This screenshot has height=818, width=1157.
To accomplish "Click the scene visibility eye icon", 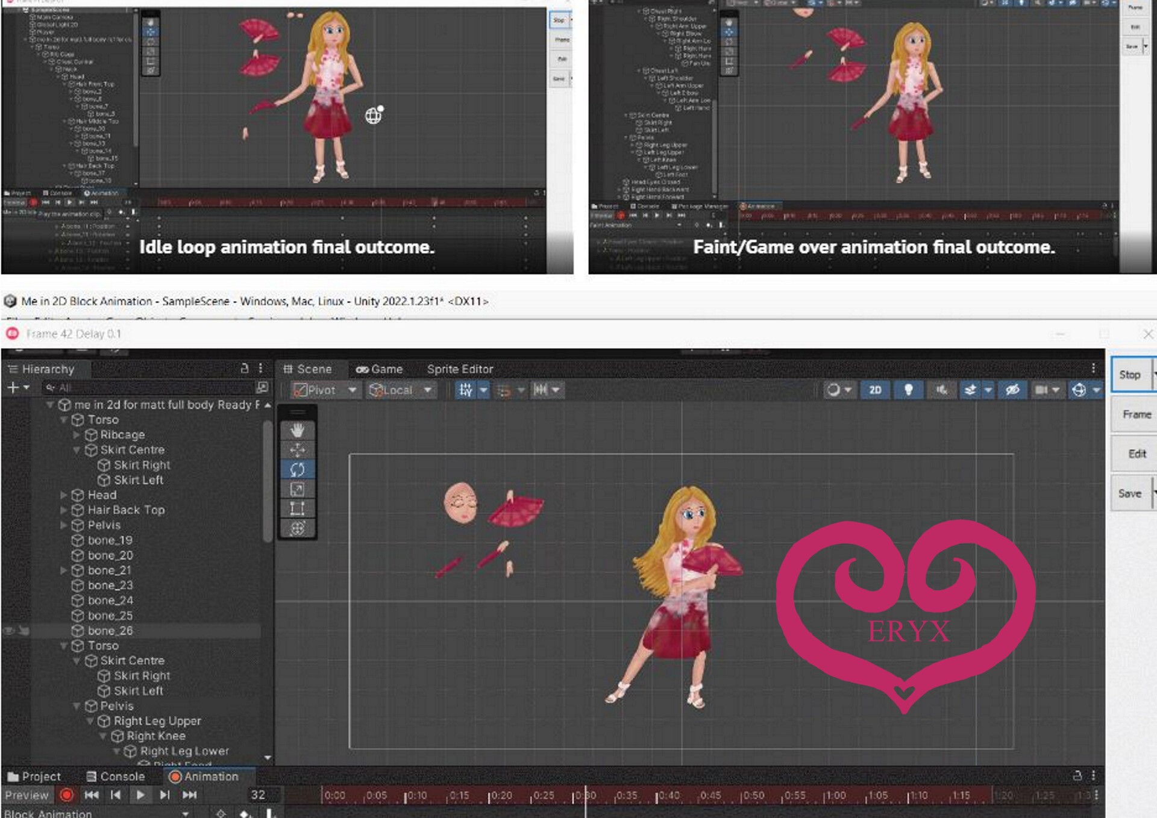I will coord(1012,390).
